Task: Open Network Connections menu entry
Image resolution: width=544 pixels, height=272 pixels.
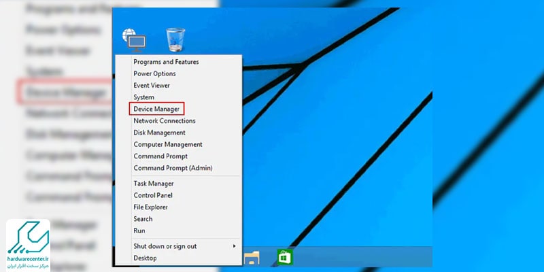Action: pyautogui.click(x=178, y=121)
